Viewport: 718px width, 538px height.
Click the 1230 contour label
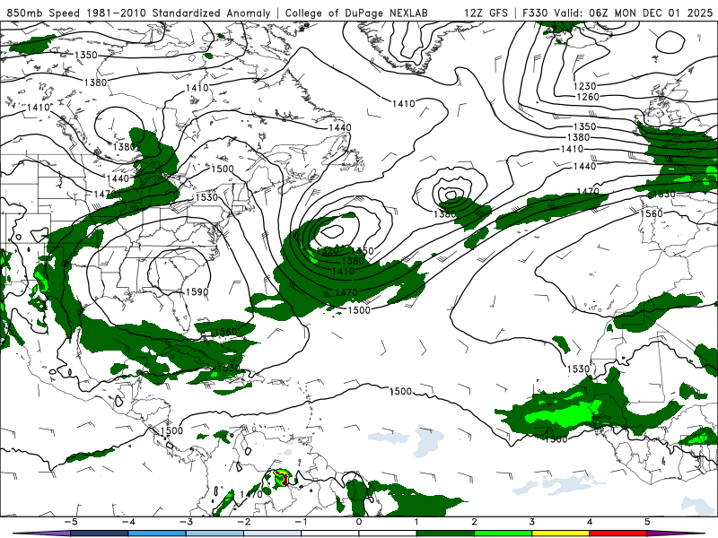click(x=585, y=86)
